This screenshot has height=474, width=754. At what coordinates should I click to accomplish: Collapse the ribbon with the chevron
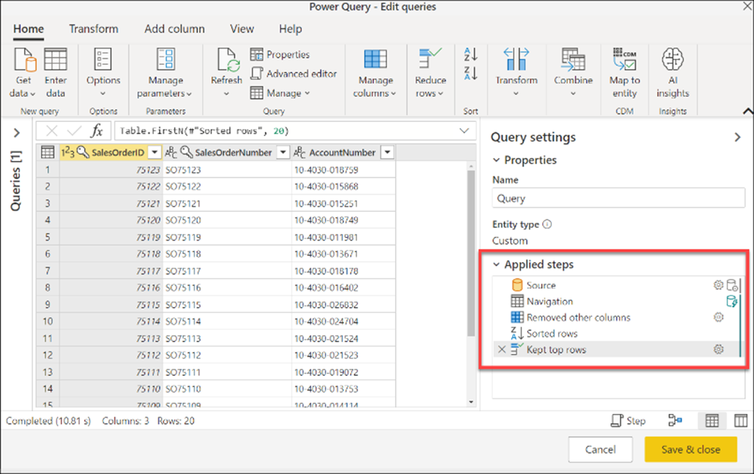click(x=747, y=111)
